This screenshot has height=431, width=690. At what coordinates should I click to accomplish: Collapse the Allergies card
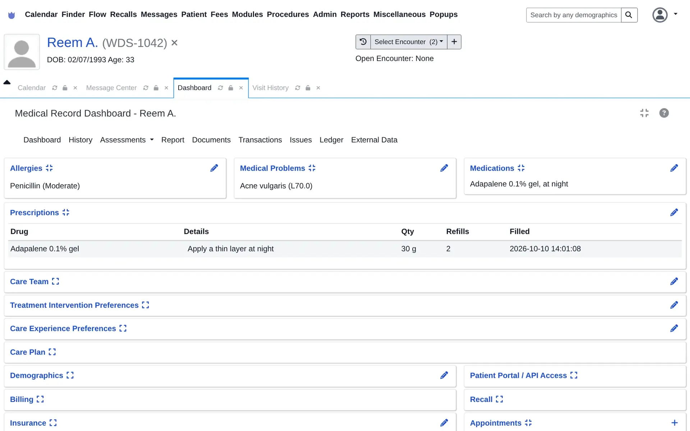(49, 168)
